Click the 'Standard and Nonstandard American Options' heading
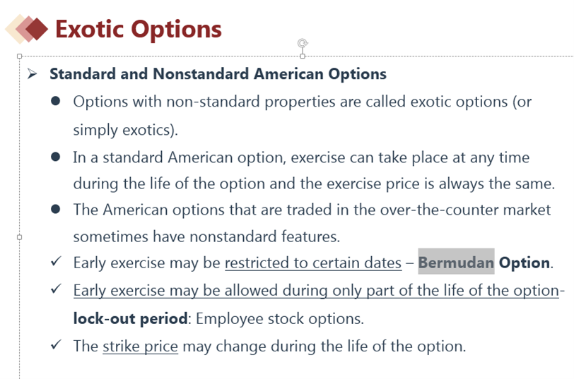 (218, 74)
